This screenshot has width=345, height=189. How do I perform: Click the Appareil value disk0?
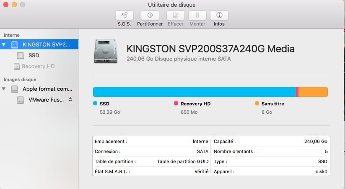click(x=322, y=171)
